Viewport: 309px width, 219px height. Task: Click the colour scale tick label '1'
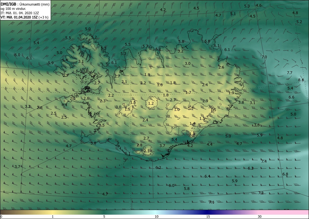[53, 217]
